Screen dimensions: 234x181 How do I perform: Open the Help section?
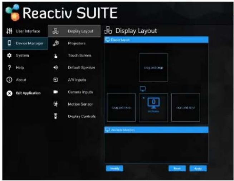click(x=25, y=68)
